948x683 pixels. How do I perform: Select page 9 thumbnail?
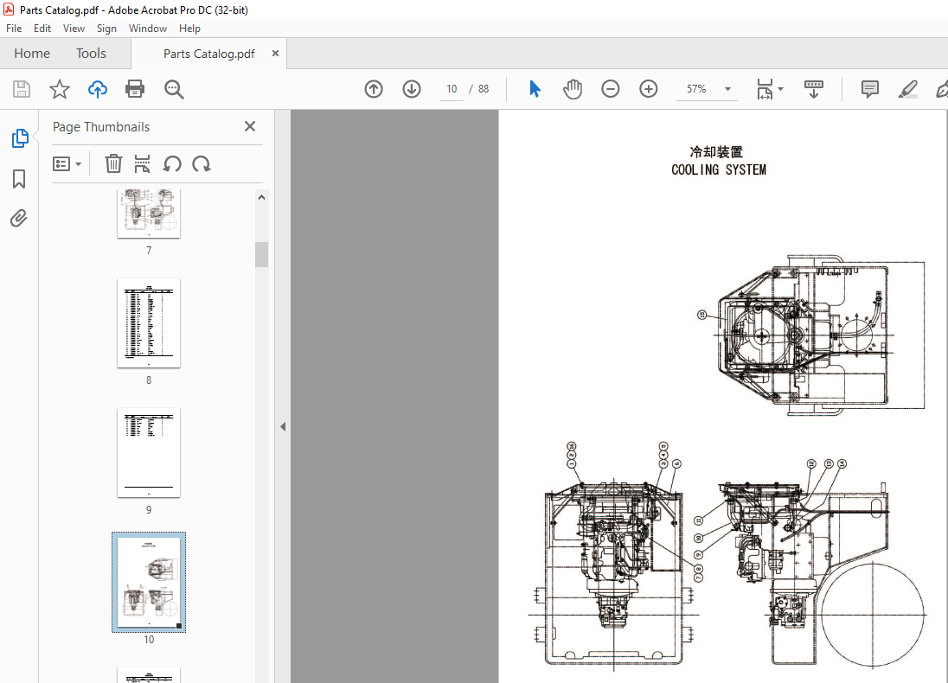149,453
